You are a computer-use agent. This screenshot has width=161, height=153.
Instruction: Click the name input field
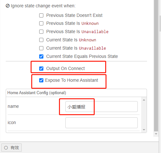click(101, 107)
